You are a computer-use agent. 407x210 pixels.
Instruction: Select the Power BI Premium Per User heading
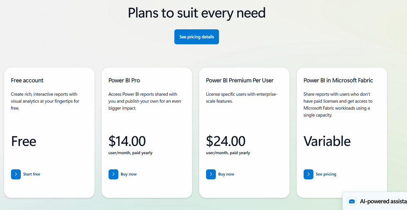click(x=240, y=80)
